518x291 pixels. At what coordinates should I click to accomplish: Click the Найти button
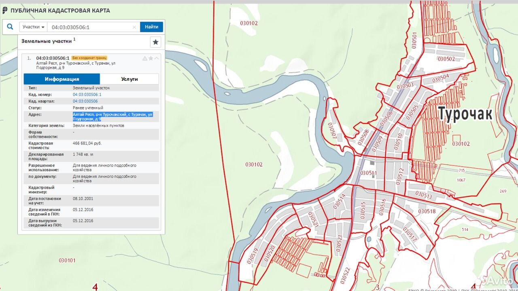[x=151, y=27]
